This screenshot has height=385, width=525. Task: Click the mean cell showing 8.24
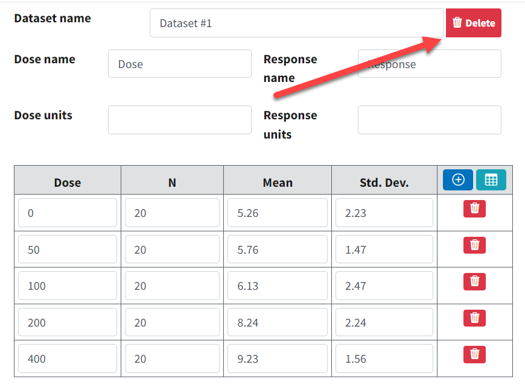click(x=277, y=322)
